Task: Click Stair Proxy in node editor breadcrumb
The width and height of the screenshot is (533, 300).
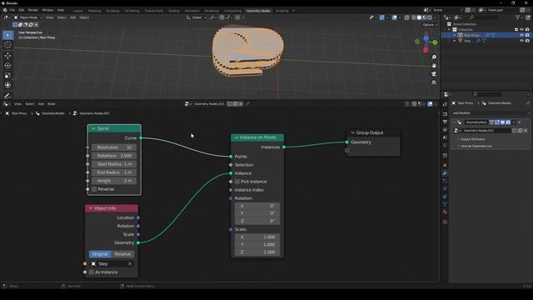Action: tap(19, 113)
